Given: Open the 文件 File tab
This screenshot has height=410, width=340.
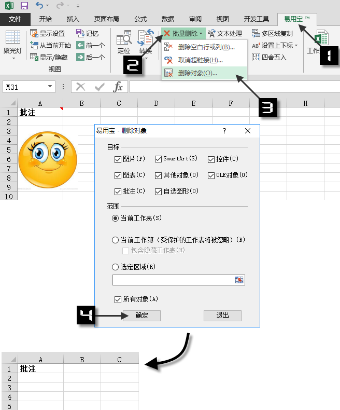Looking at the screenshot, I should pyautogui.click(x=15, y=19).
